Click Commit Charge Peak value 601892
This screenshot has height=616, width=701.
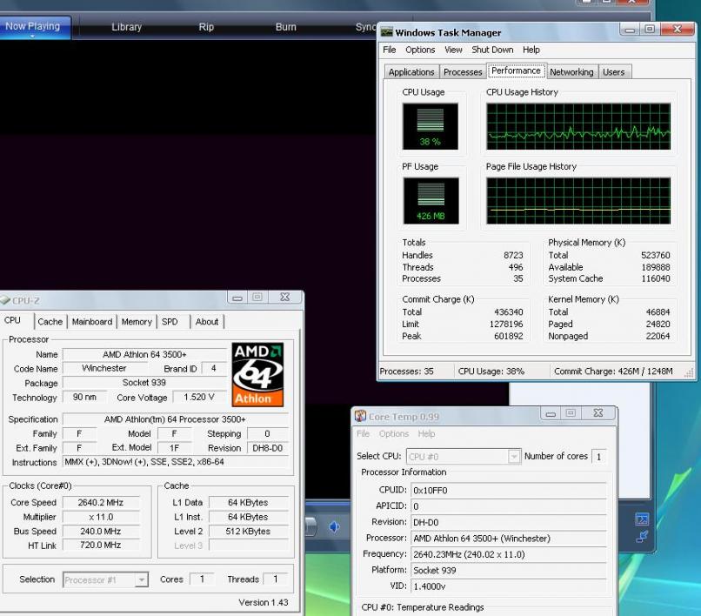click(508, 336)
